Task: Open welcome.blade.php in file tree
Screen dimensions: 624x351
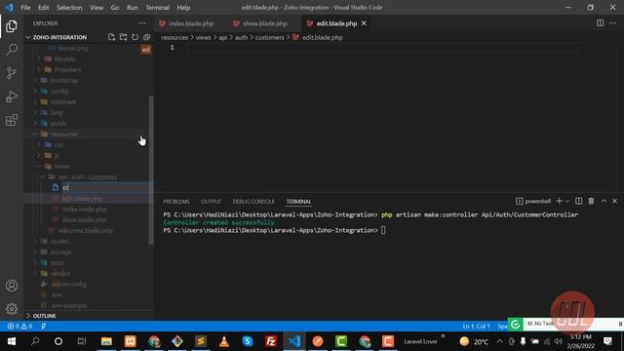Action: click(x=85, y=231)
